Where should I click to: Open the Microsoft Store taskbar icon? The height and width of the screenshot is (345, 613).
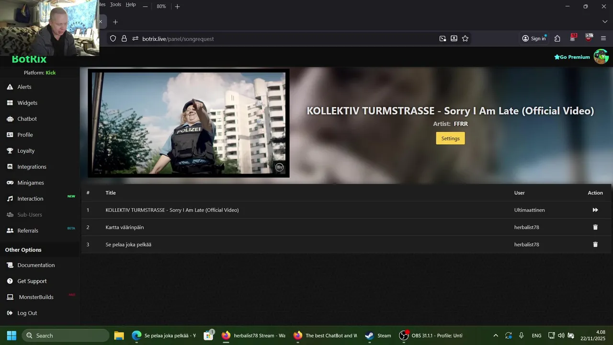(208, 335)
